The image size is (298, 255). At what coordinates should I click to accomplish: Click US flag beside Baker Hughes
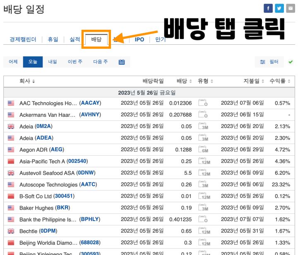(x=11, y=208)
